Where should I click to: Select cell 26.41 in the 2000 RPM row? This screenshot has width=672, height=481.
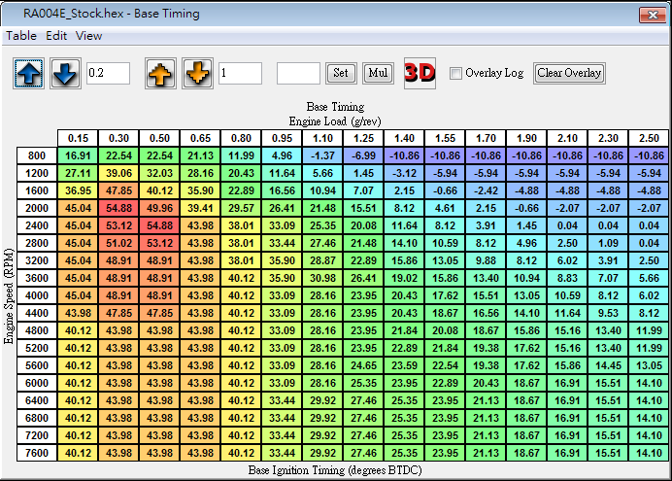282,208
